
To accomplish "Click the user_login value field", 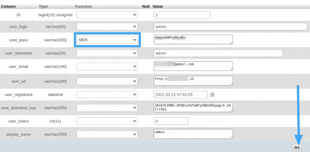I will [x=230, y=27].
